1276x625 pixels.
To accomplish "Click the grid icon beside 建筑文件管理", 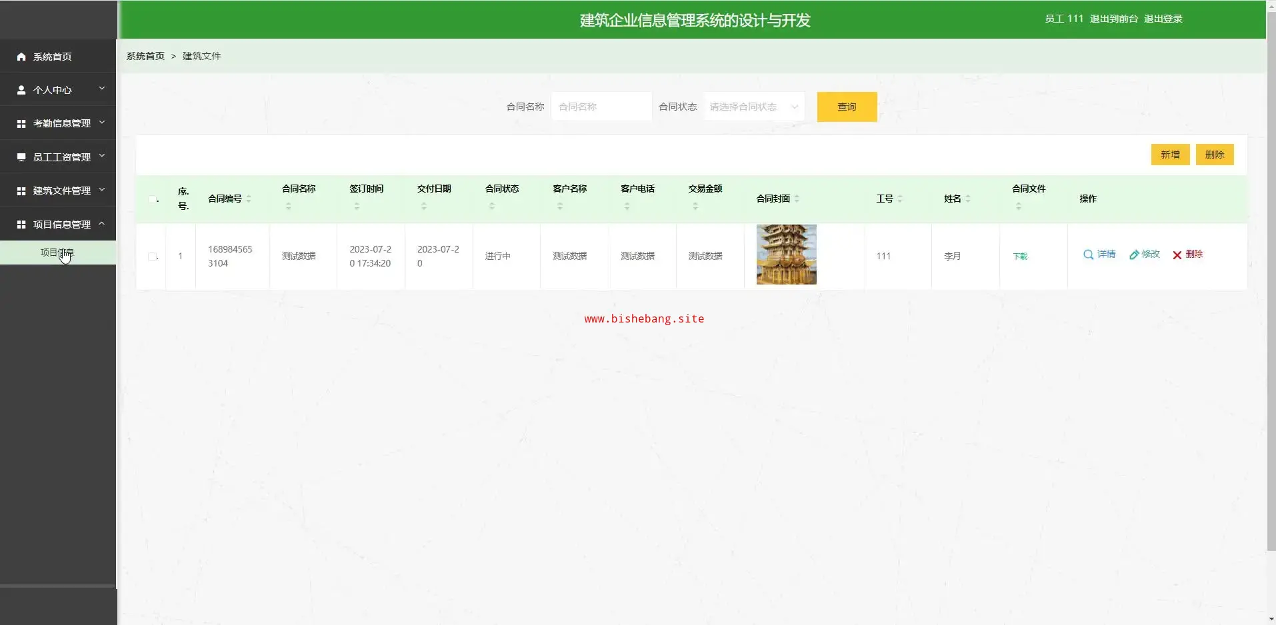I will [x=21, y=191].
